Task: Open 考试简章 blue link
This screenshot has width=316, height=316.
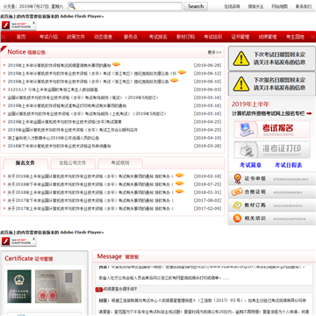Action: (x=250, y=165)
